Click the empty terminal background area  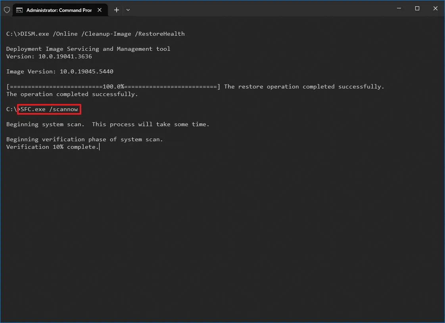(222, 230)
